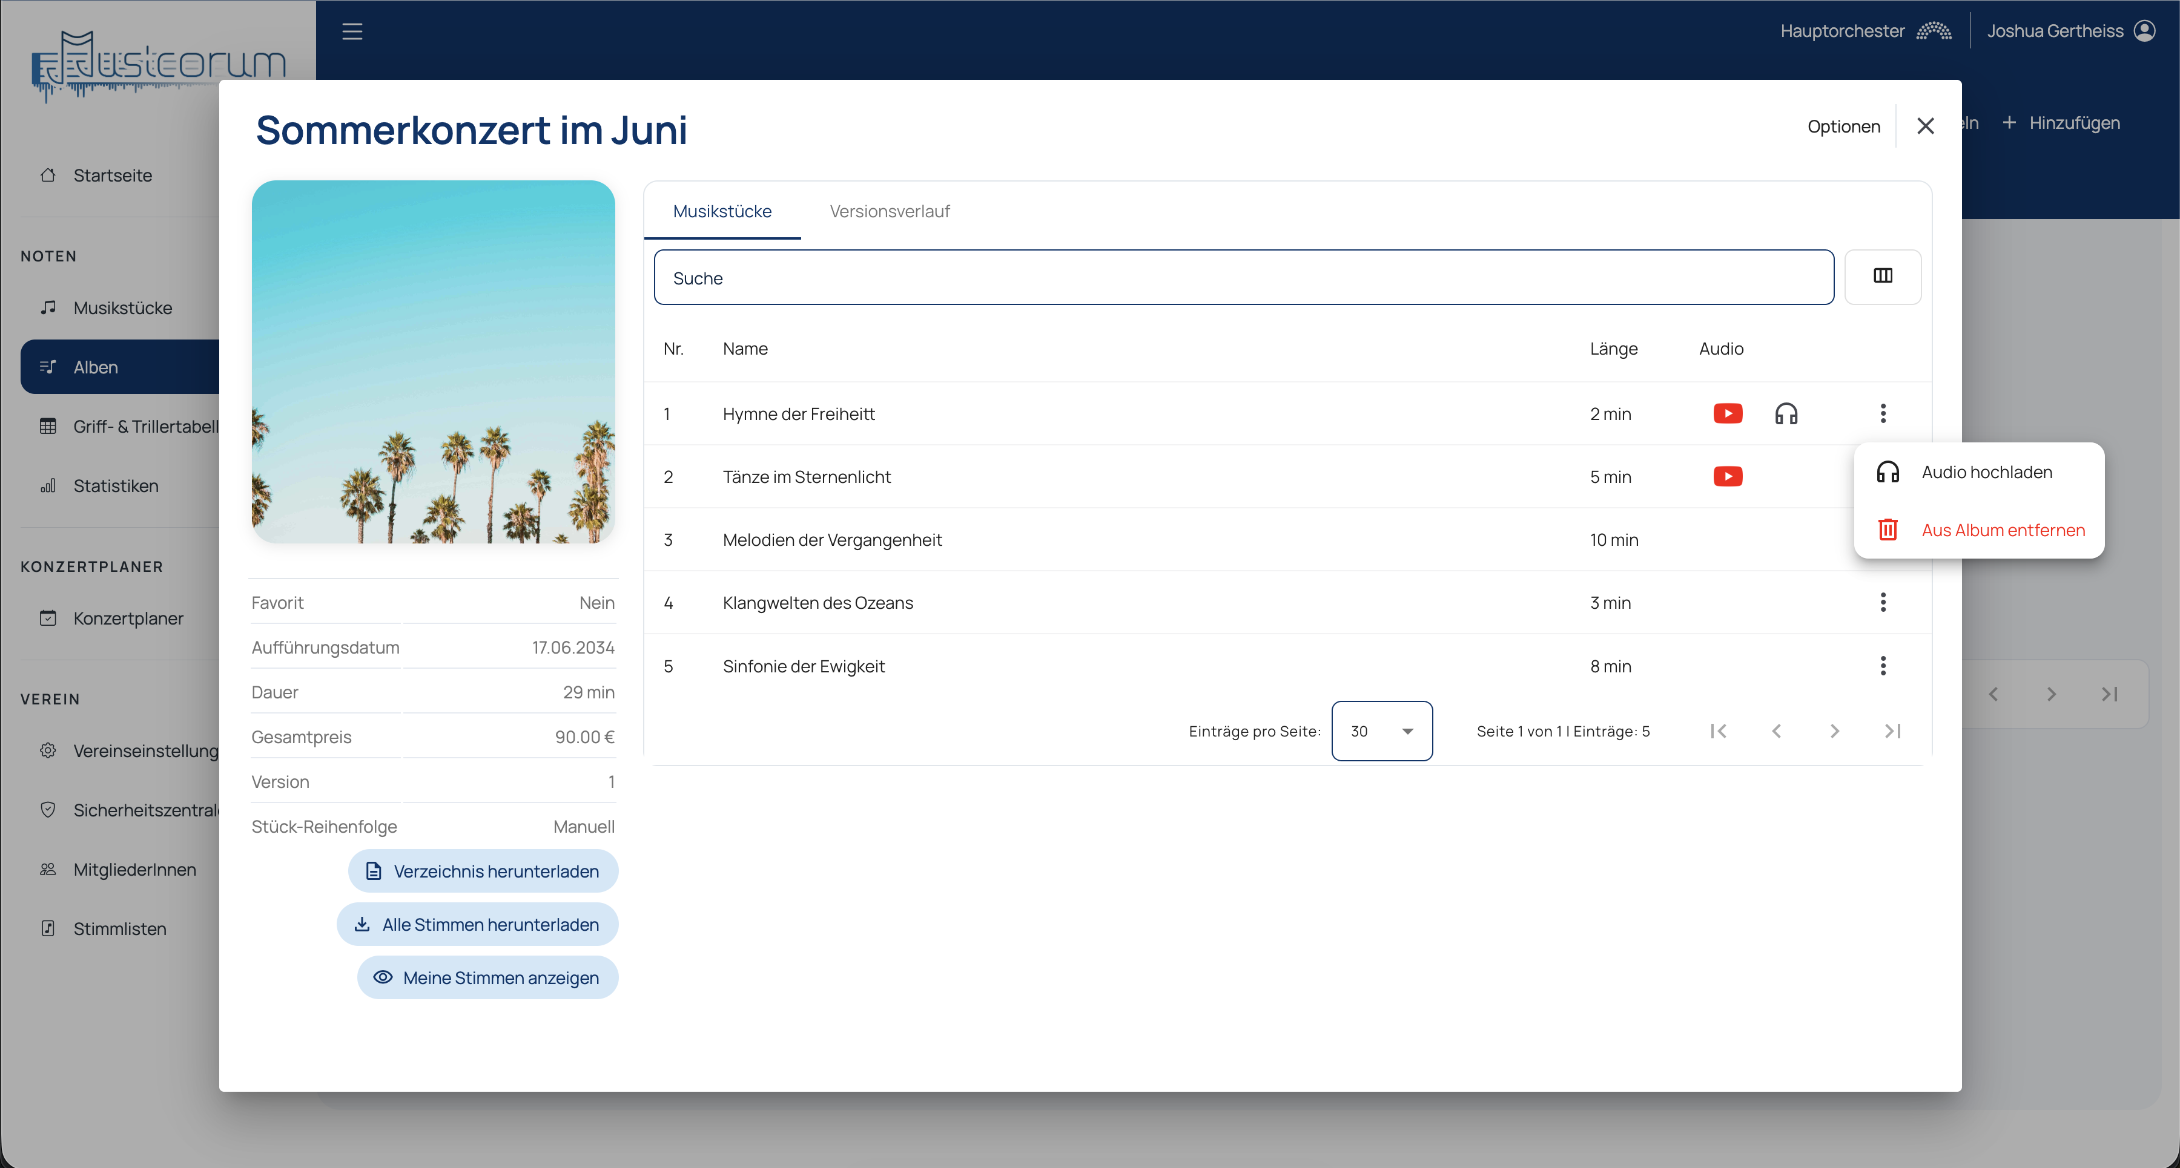Choose Aus Album entfernen
This screenshot has width=2180, height=1168.
[x=2003, y=530]
